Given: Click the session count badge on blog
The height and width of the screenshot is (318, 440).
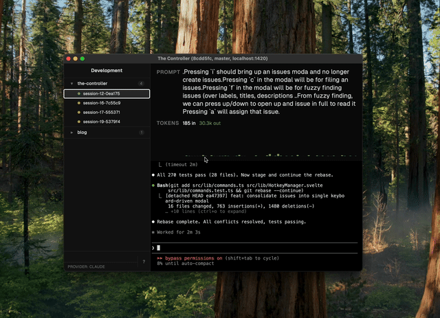Looking at the screenshot, I should pyautogui.click(x=142, y=133).
